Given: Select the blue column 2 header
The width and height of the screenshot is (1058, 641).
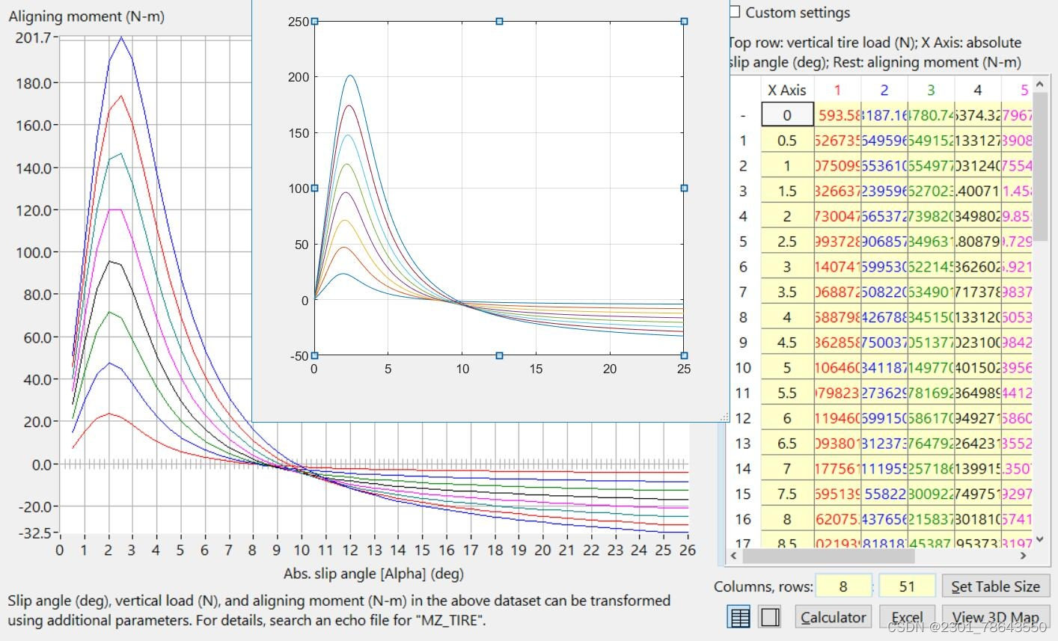Looking at the screenshot, I should pos(884,90).
